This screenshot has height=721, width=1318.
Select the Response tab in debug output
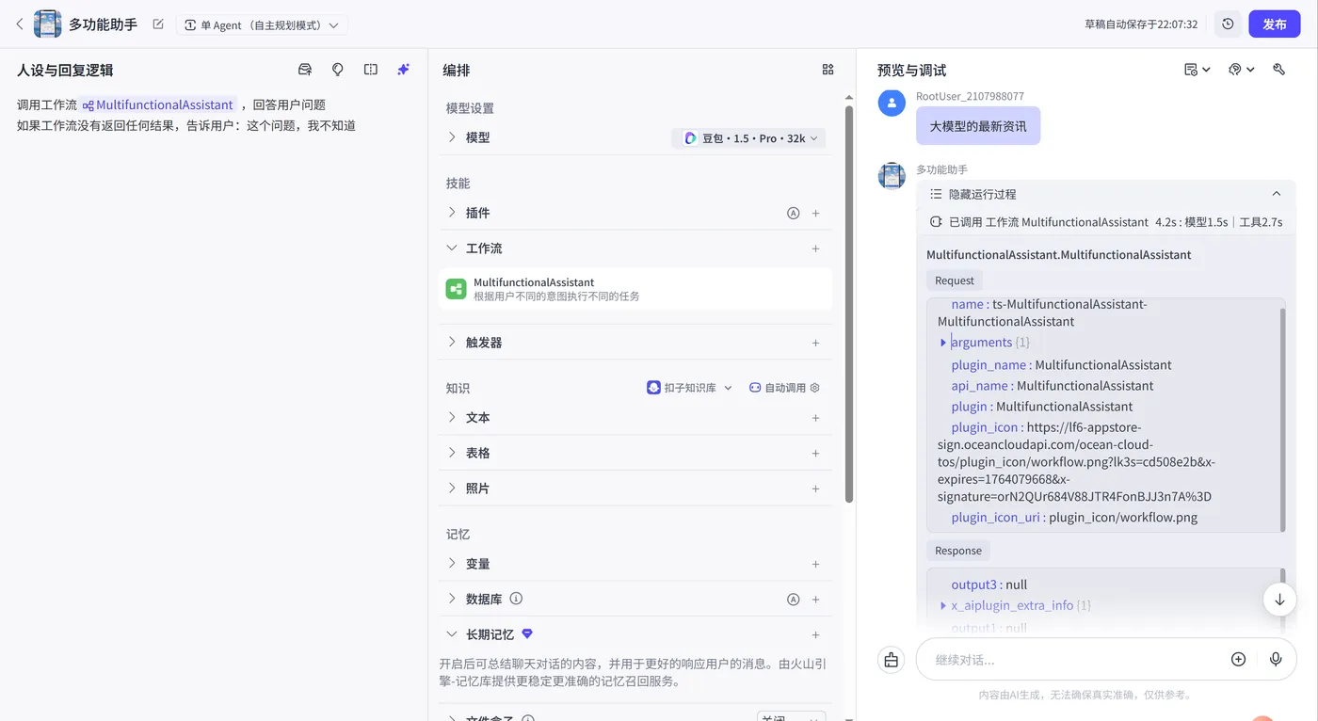coord(957,550)
